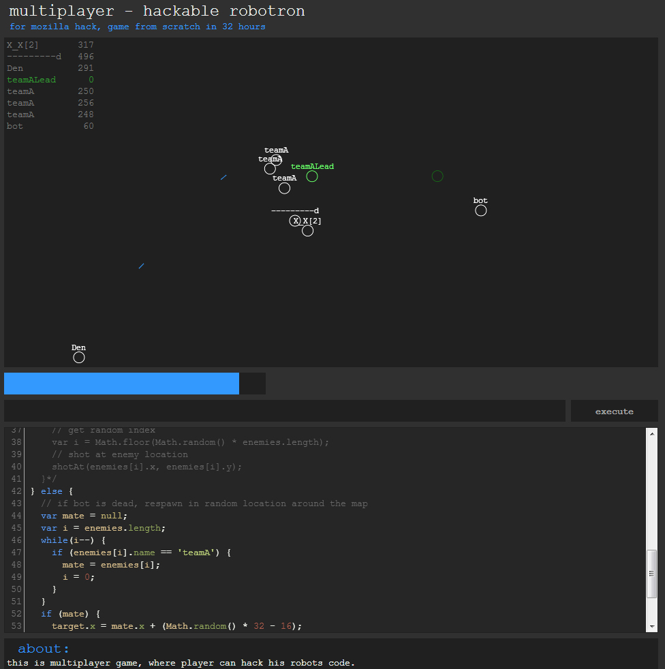Click the lowest teamA robot circle

284,188
